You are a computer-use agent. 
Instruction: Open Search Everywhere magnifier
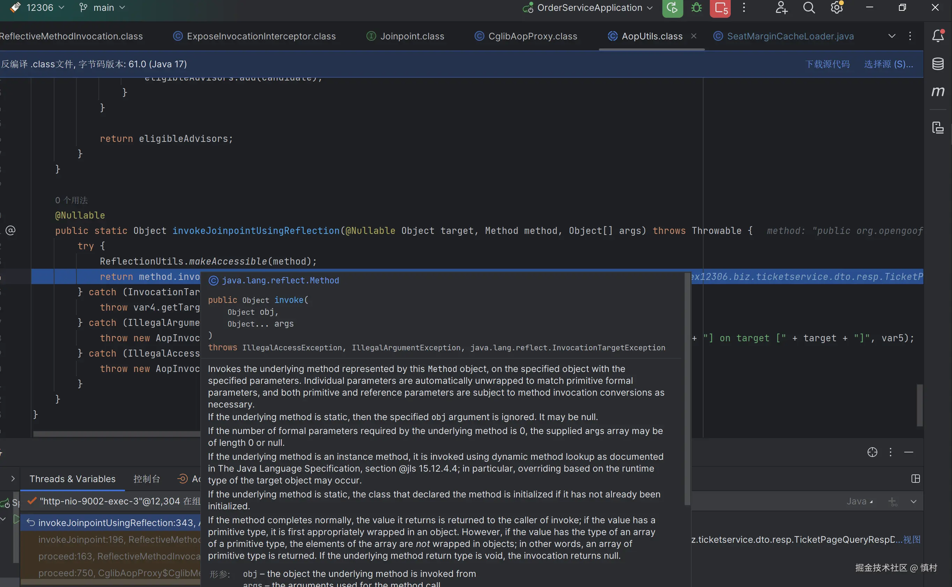point(809,8)
